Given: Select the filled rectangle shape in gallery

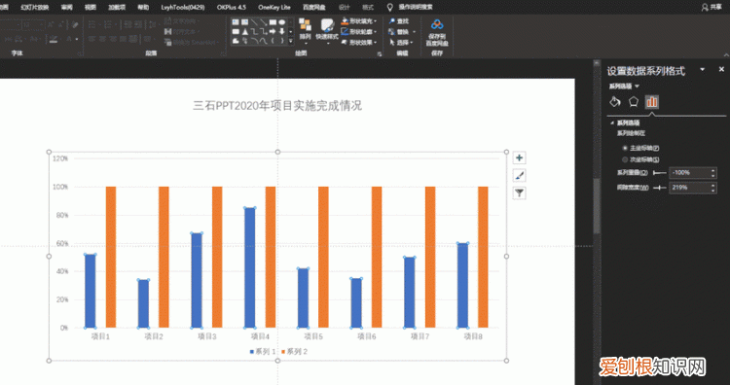Looking at the screenshot, I should [x=274, y=21].
